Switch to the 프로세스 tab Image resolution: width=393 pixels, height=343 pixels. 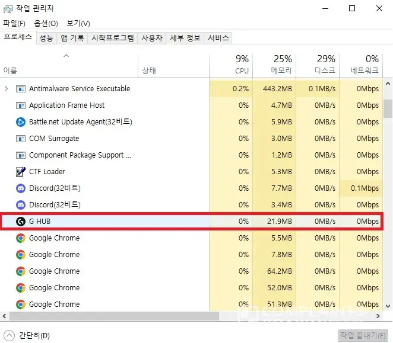[x=18, y=37]
